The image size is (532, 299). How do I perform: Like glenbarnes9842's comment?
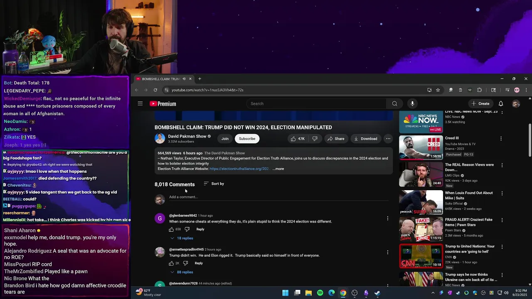(x=171, y=229)
